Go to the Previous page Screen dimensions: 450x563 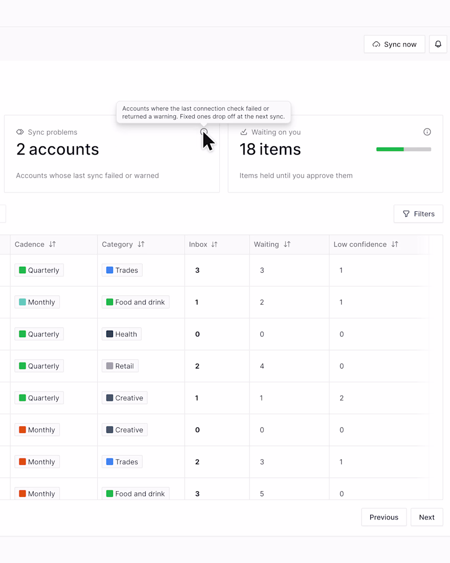(x=384, y=517)
